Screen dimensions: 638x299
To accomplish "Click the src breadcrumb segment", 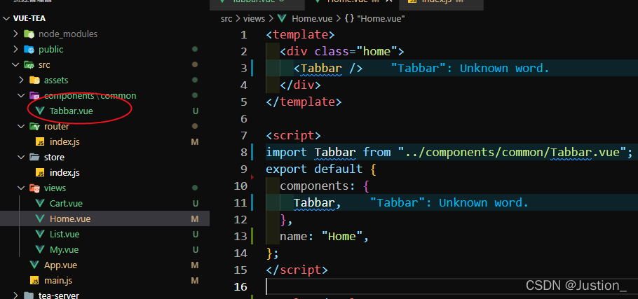I will [x=226, y=18].
